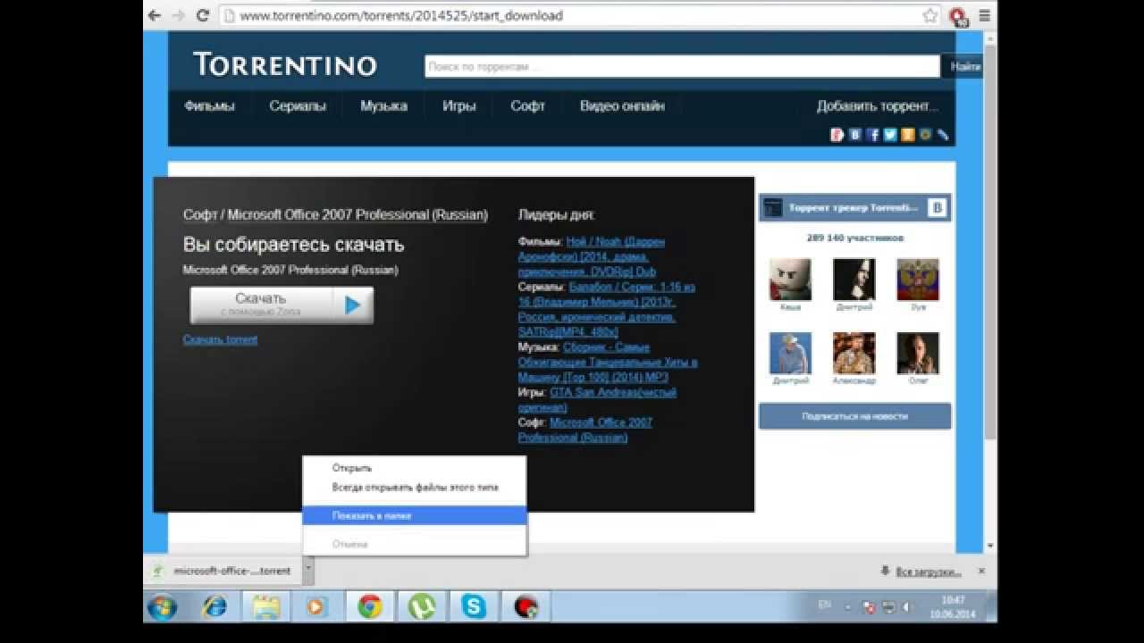Click the blue play arrow on Скачать
The image size is (1144, 643).
(353, 305)
